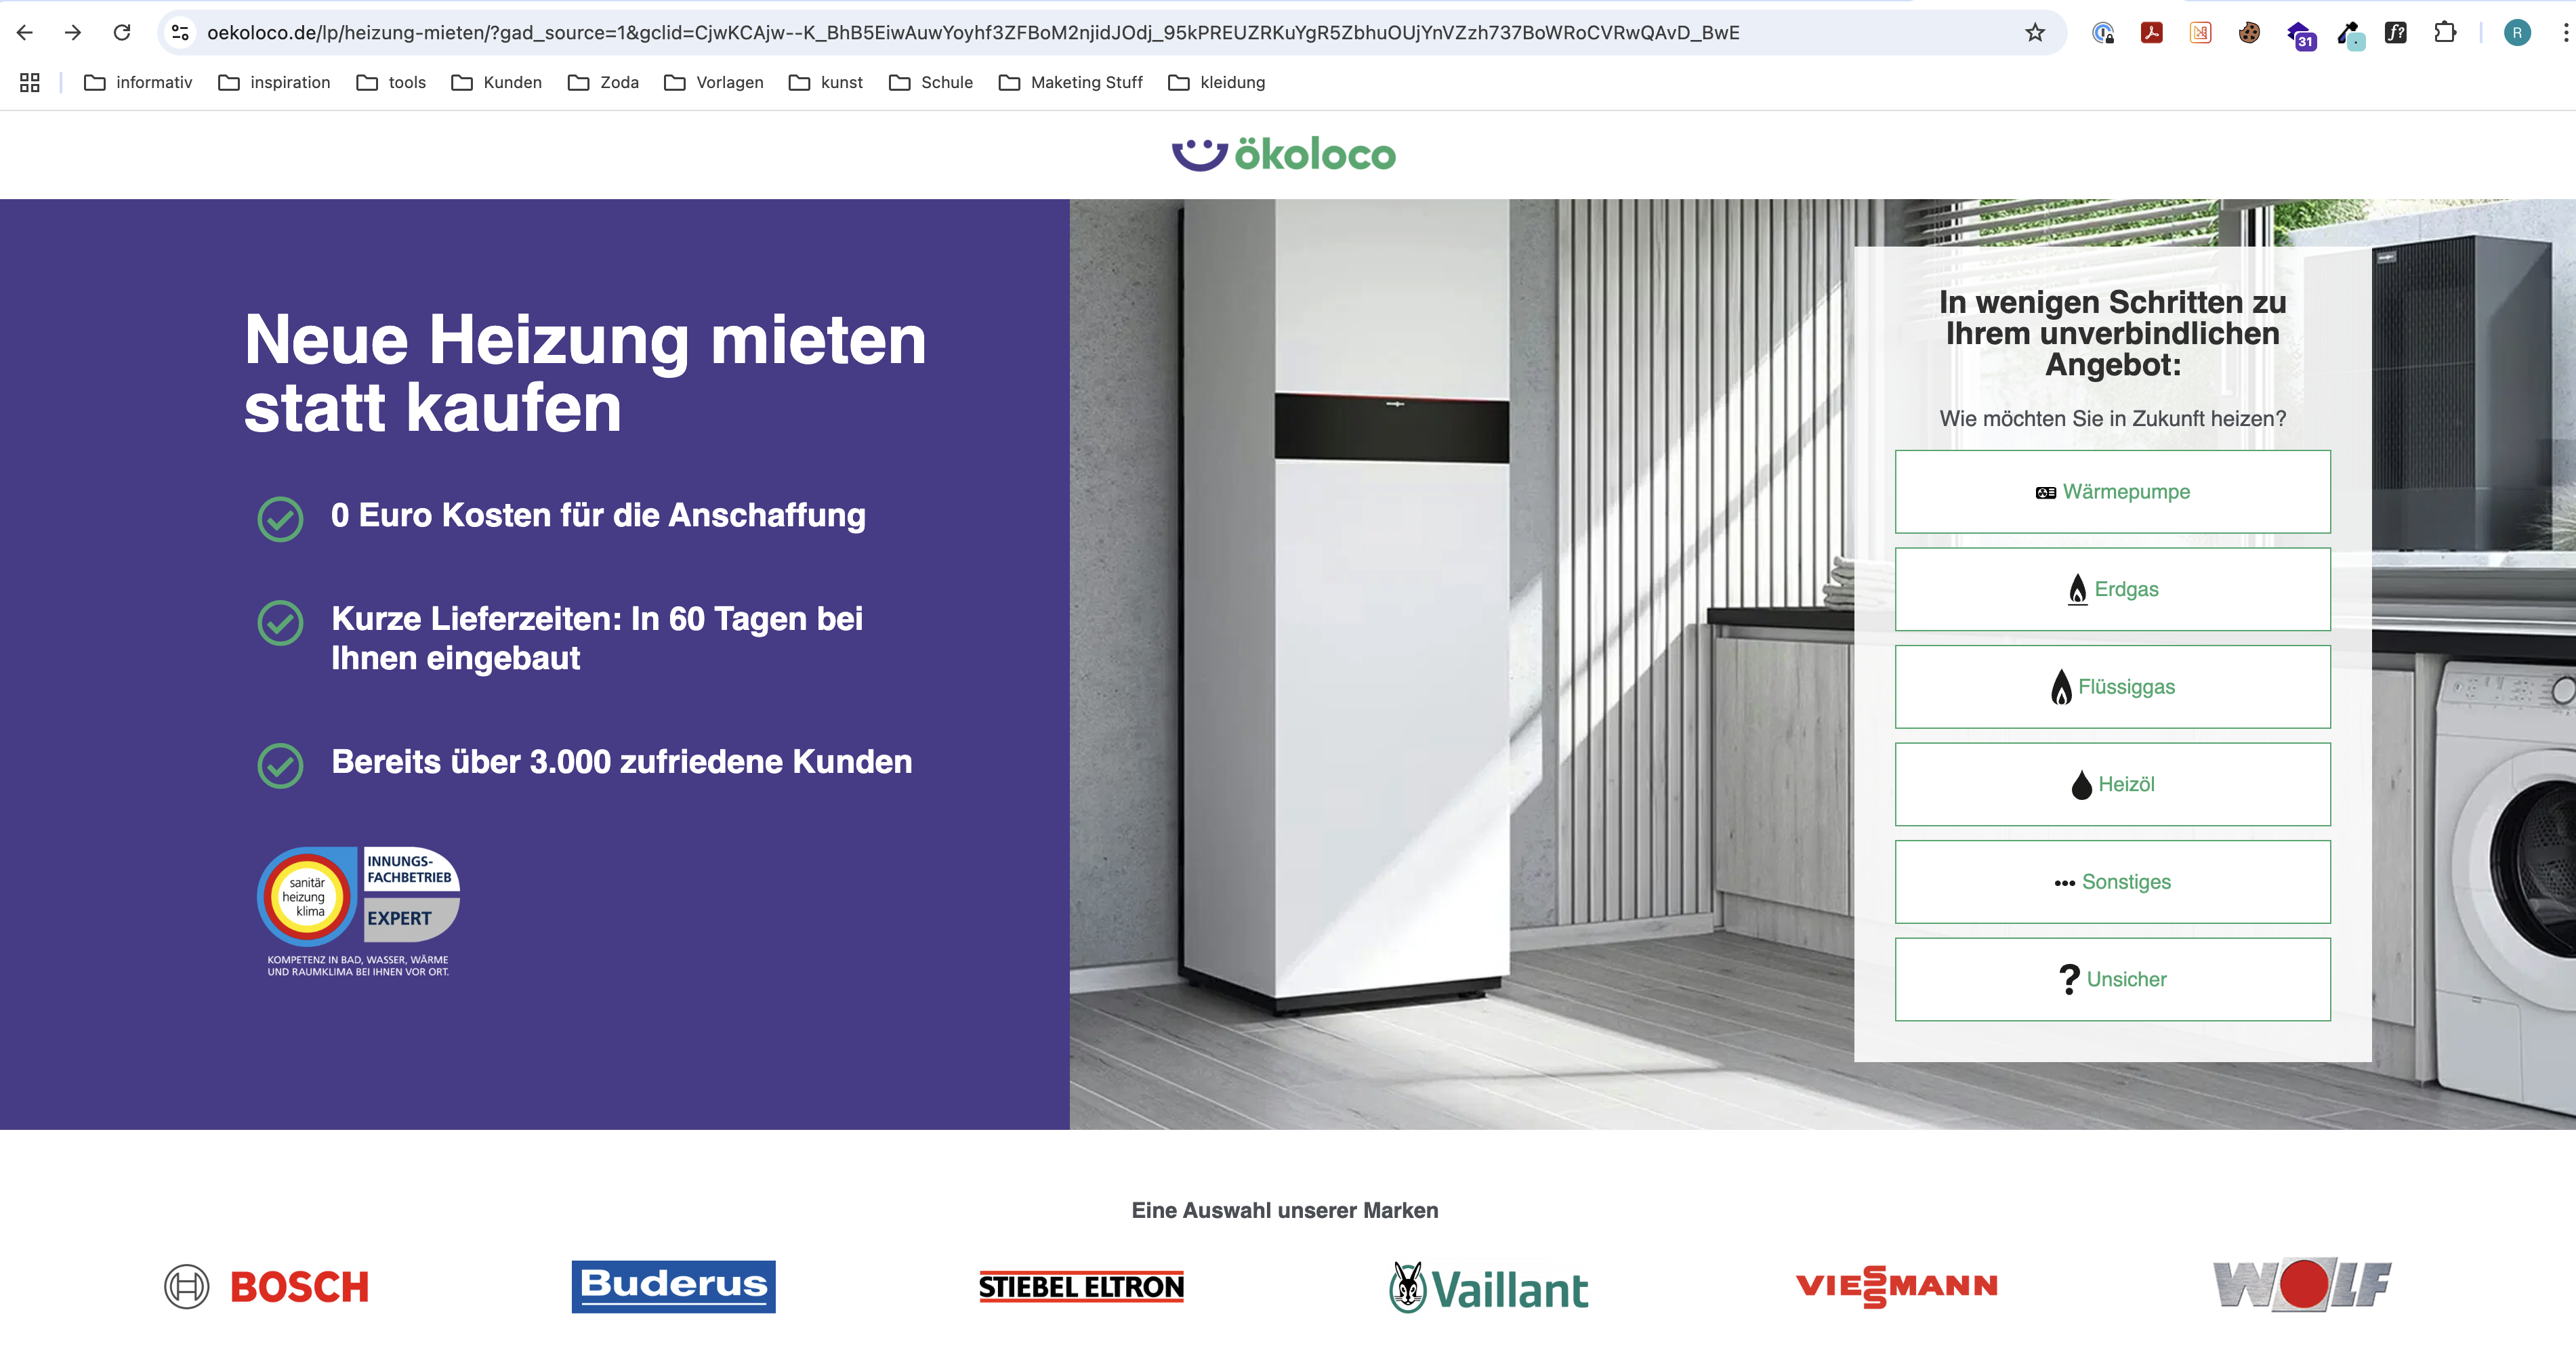Bookmark this page with the star icon
The height and width of the screenshot is (1371, 2576).
[x=2035, y=33]
